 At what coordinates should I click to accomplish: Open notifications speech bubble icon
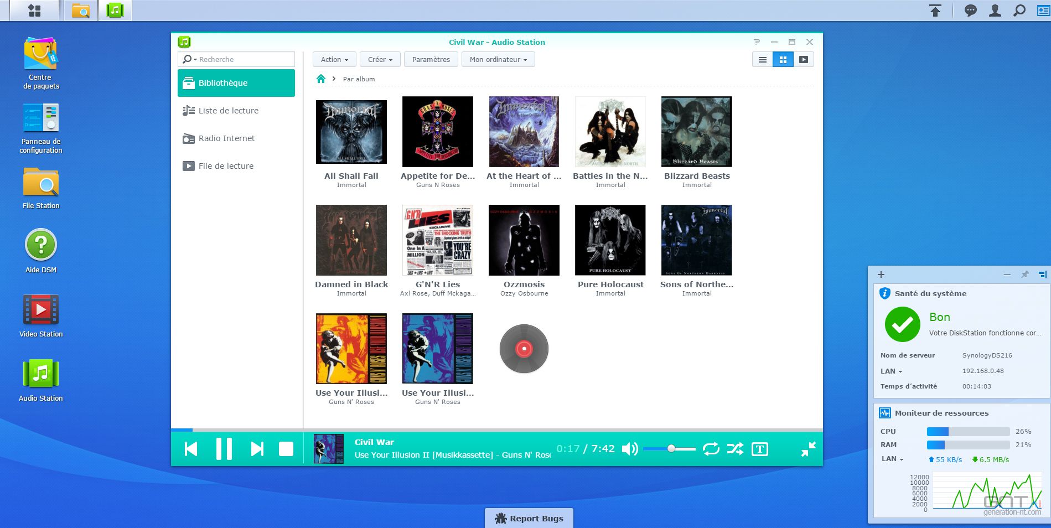click(970, 11)
